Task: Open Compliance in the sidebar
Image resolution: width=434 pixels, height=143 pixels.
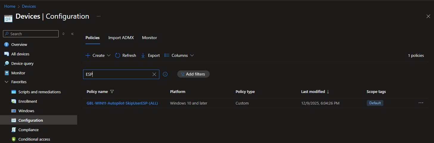Action: (28, 130)
